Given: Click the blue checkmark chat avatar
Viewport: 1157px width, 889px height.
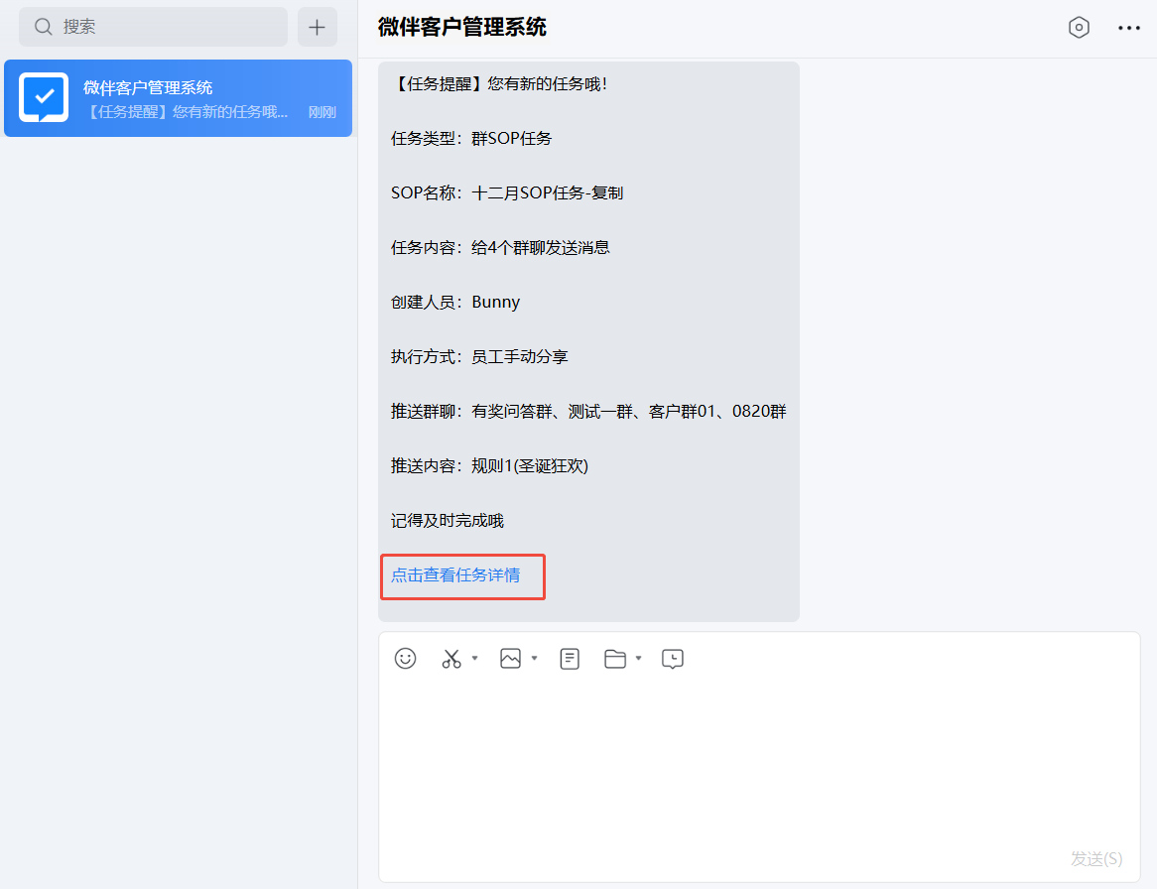Looking at the screenshot, I should click(44, 97).
